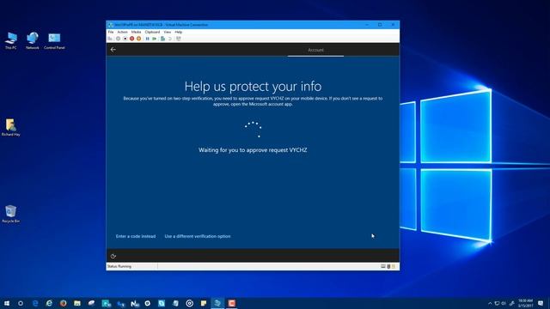550x309 pixels.
Task: Open Sticky Notes from the taskbar
Action: pos(204,303)
